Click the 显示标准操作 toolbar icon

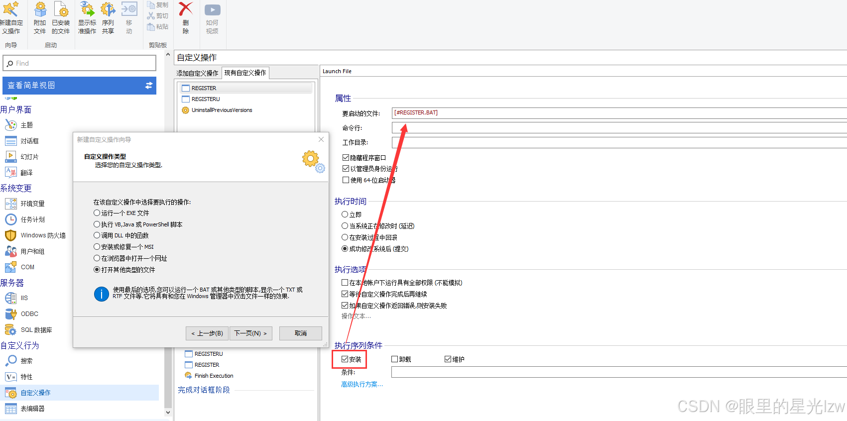87,9
